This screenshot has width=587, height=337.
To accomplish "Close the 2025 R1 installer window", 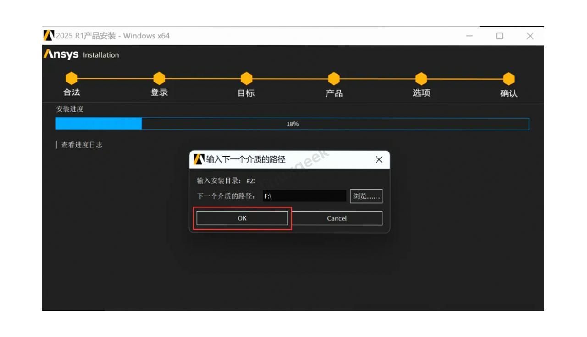I will coord(530,36).
